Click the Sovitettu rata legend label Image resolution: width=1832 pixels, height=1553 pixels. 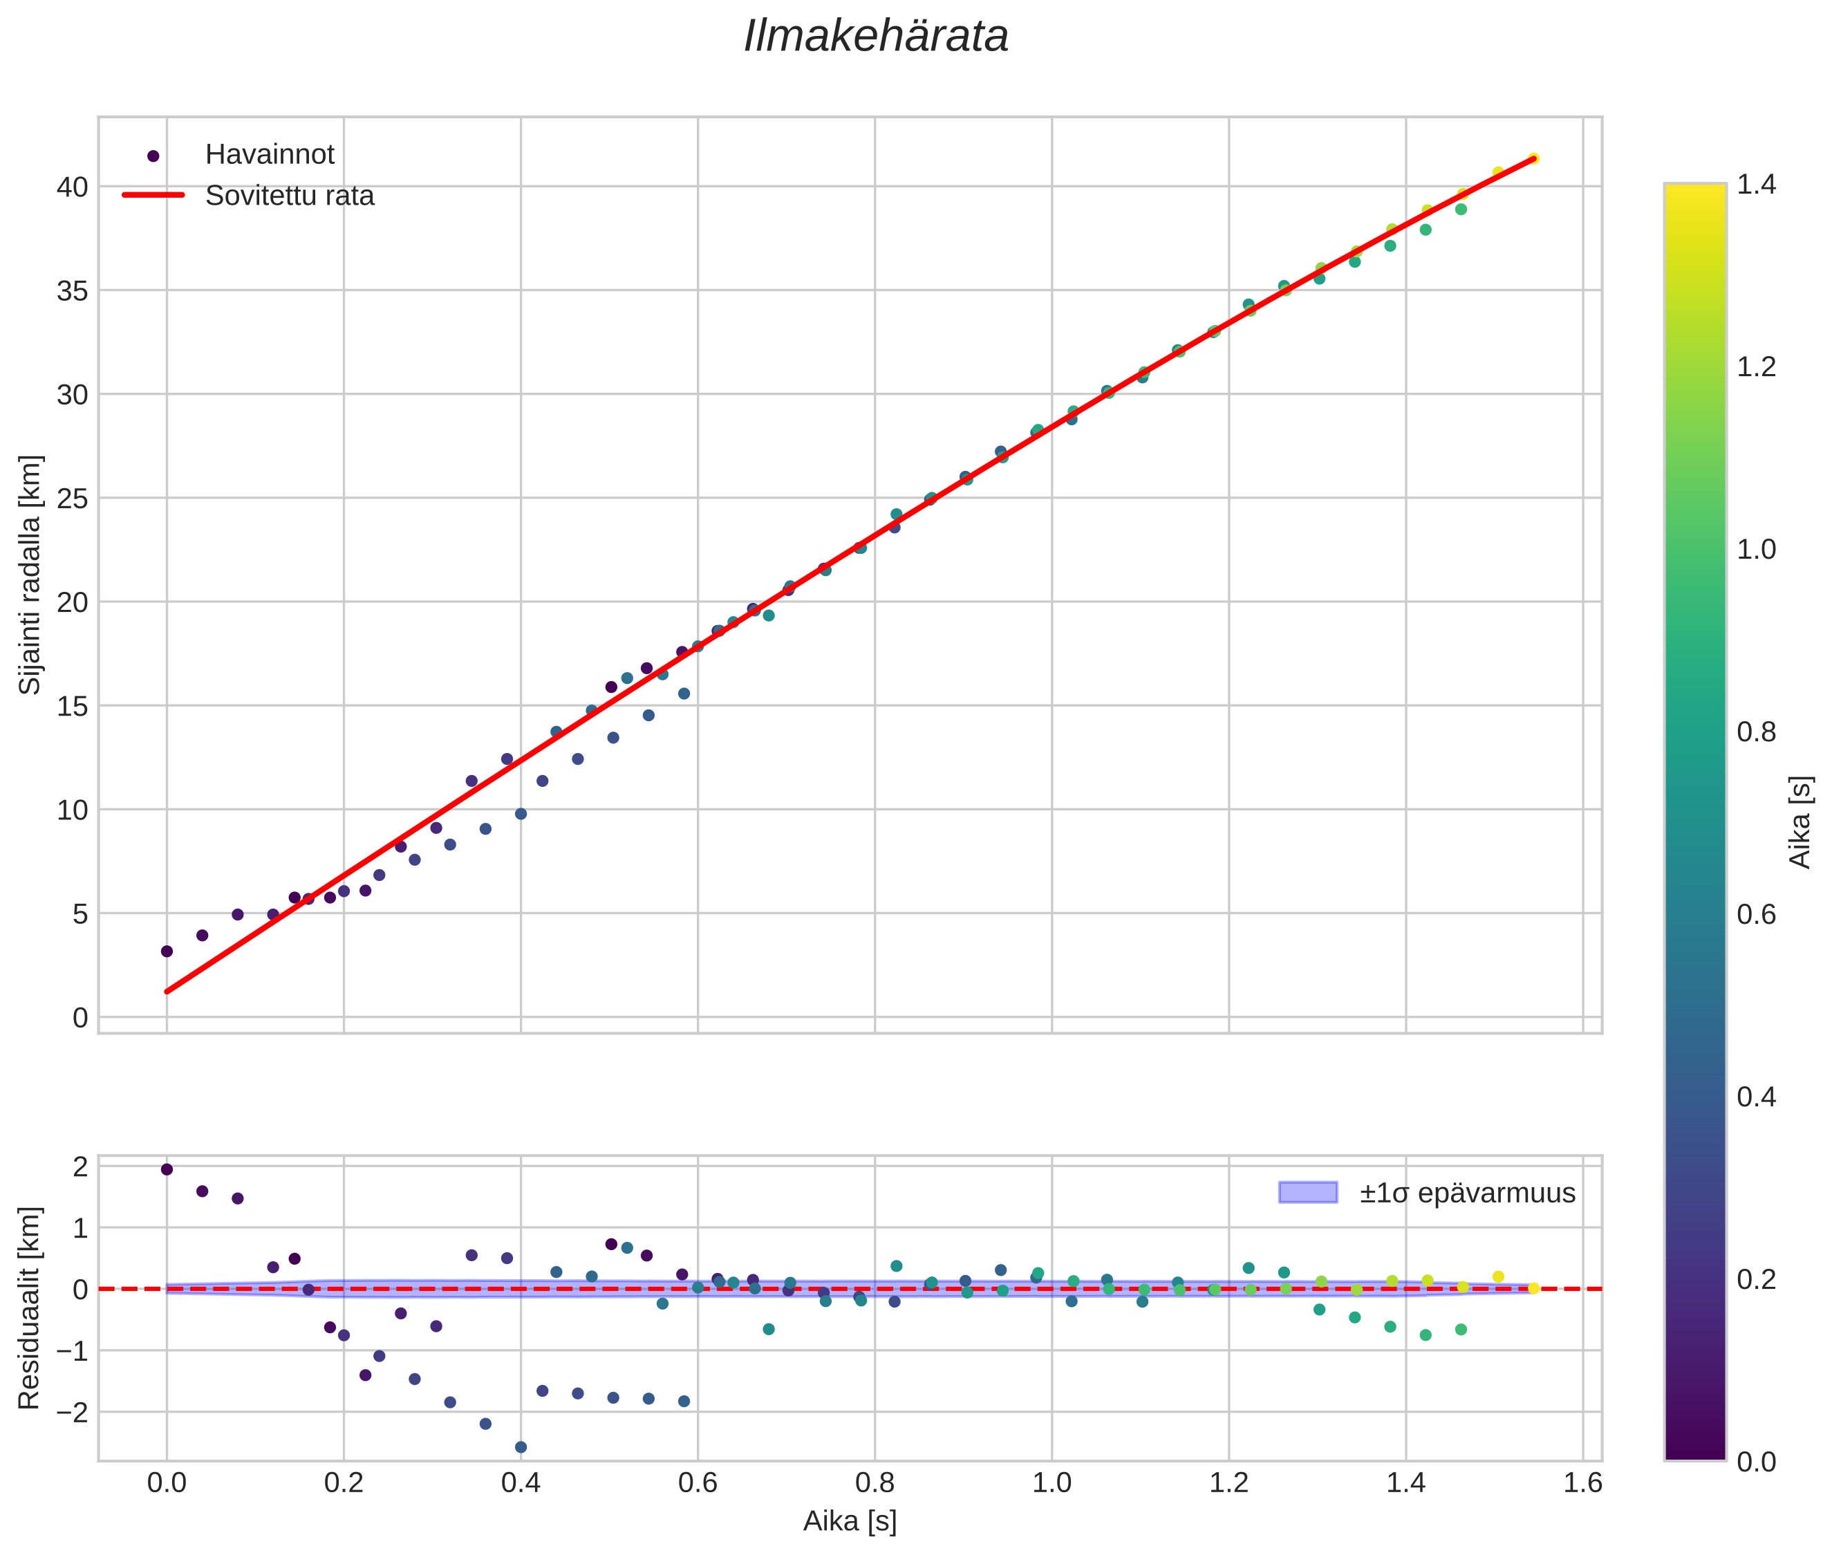tap(290, 196)
